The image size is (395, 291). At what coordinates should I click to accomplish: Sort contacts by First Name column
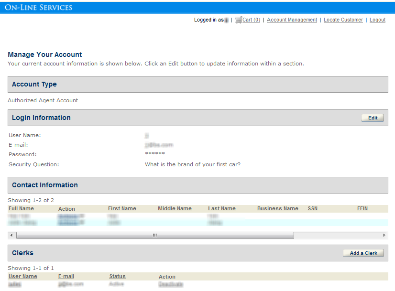coord(122,209)
